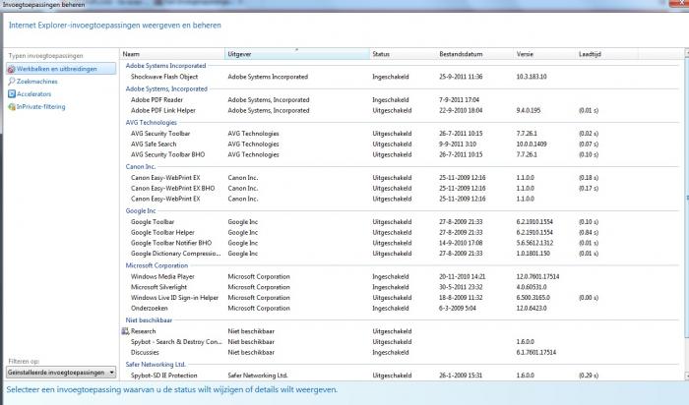The image size is (689, 405).
Task: Click the icon beside the Research add-on
Action: pos(125,331)
